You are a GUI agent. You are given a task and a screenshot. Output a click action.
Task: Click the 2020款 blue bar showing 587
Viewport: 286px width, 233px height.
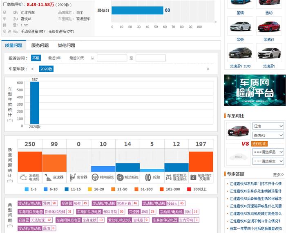[x=35, y=103]
